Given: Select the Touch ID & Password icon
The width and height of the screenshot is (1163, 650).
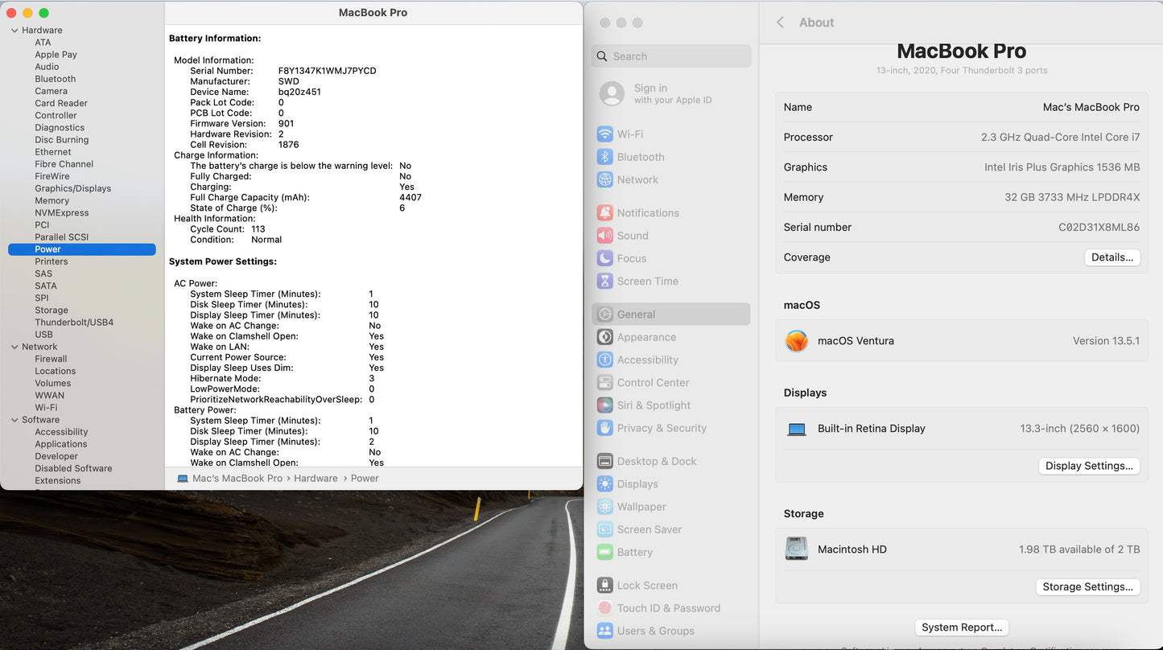Looking at the screenshot, I should click(x=604, y=608).
